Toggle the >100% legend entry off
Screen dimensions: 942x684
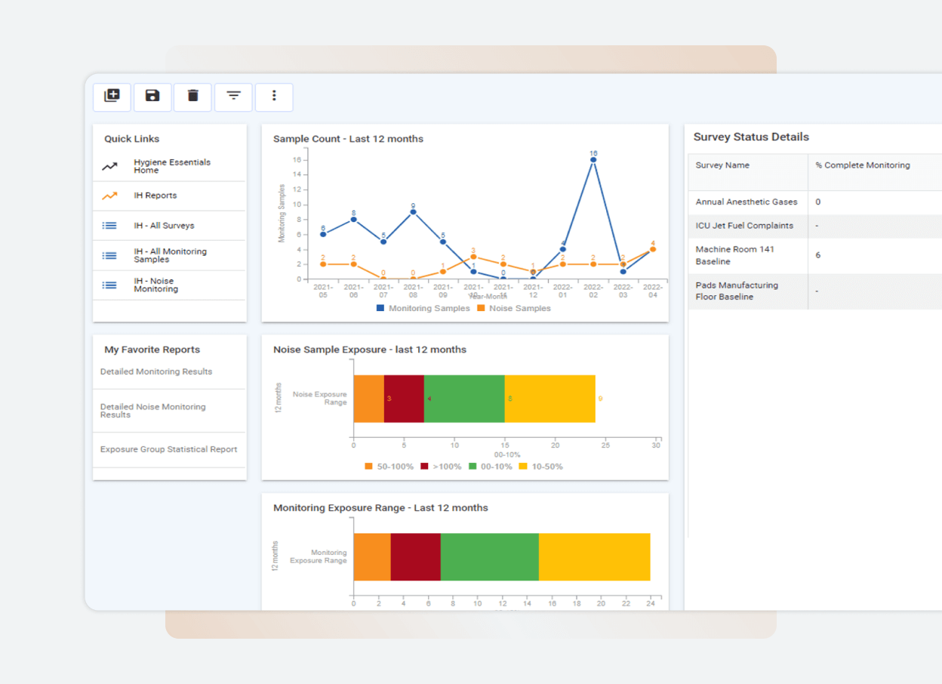pyautogui.click(x=442, y=467)
